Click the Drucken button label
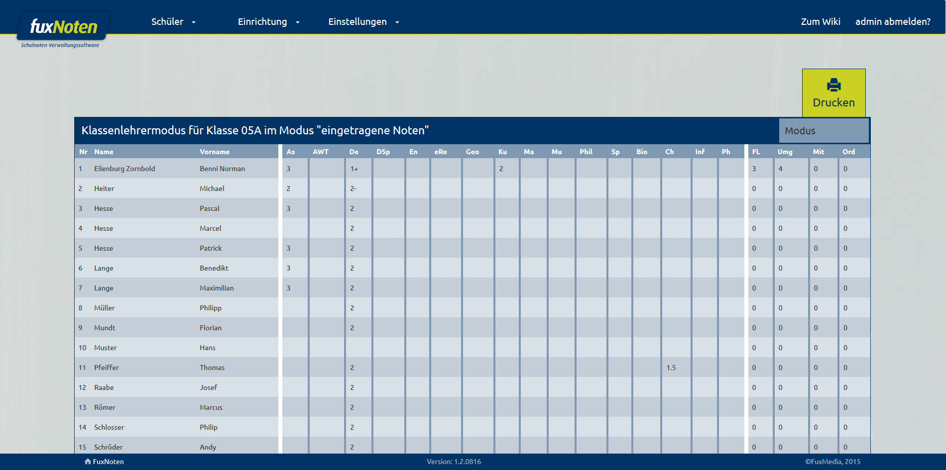Viewport: 946px width, 470px height. pos(834,102)
